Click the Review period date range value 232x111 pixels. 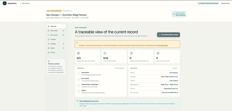(x=169, y=85)
